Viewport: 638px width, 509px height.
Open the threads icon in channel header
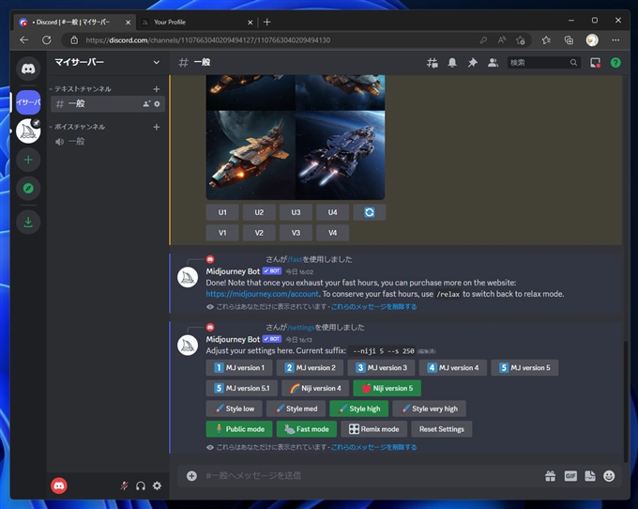tap(433, 62)
